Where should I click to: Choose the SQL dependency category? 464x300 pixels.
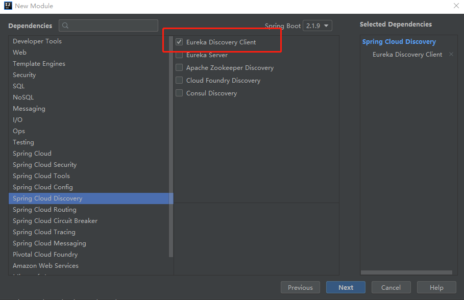coord(18,86)
